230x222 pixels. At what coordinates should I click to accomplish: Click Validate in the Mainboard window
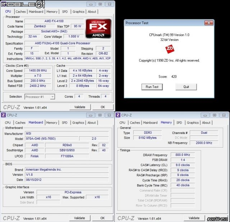79,218
